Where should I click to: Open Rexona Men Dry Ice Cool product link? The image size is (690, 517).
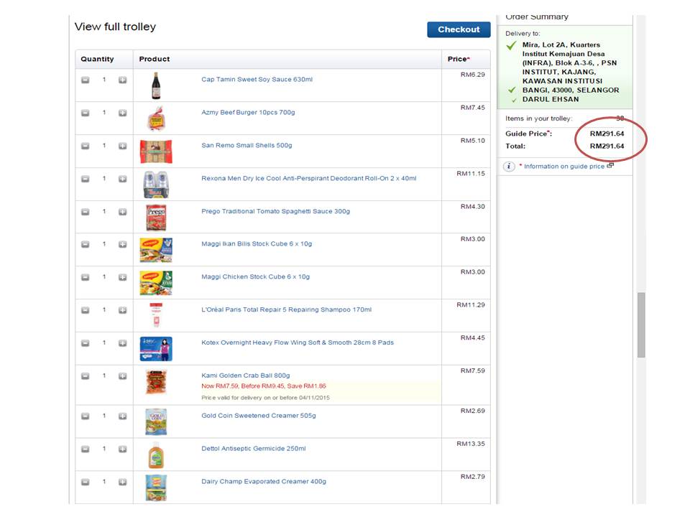click(309, 179)
